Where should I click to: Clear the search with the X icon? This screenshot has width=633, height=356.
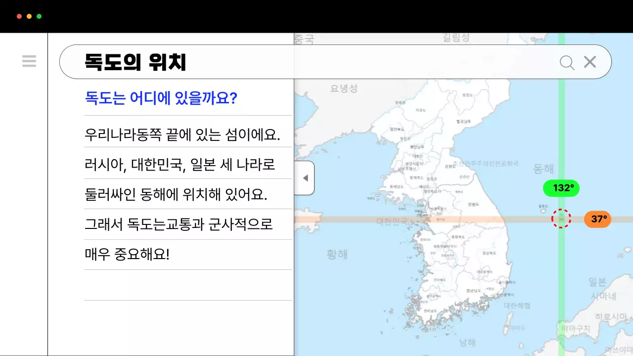click(x=589, y=61)
